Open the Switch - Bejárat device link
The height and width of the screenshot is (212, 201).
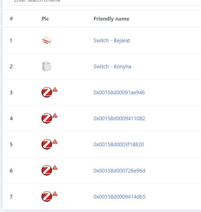pyautogui.click(x=112, y=41)
